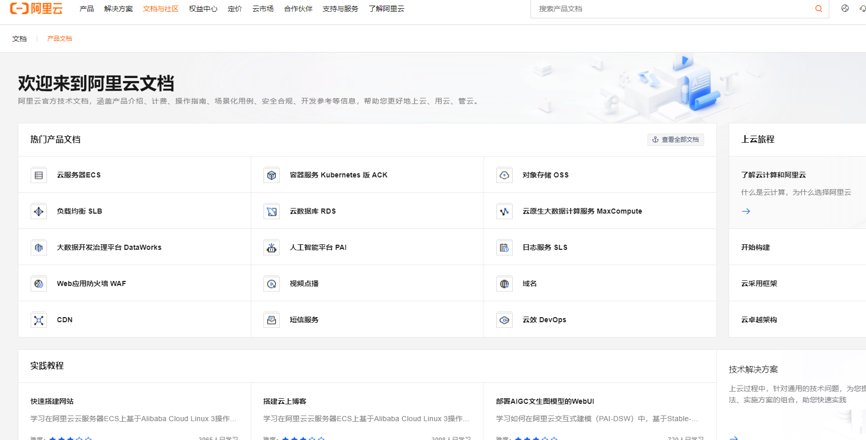Click the DataWorks product icon

[x=39, y=247]
